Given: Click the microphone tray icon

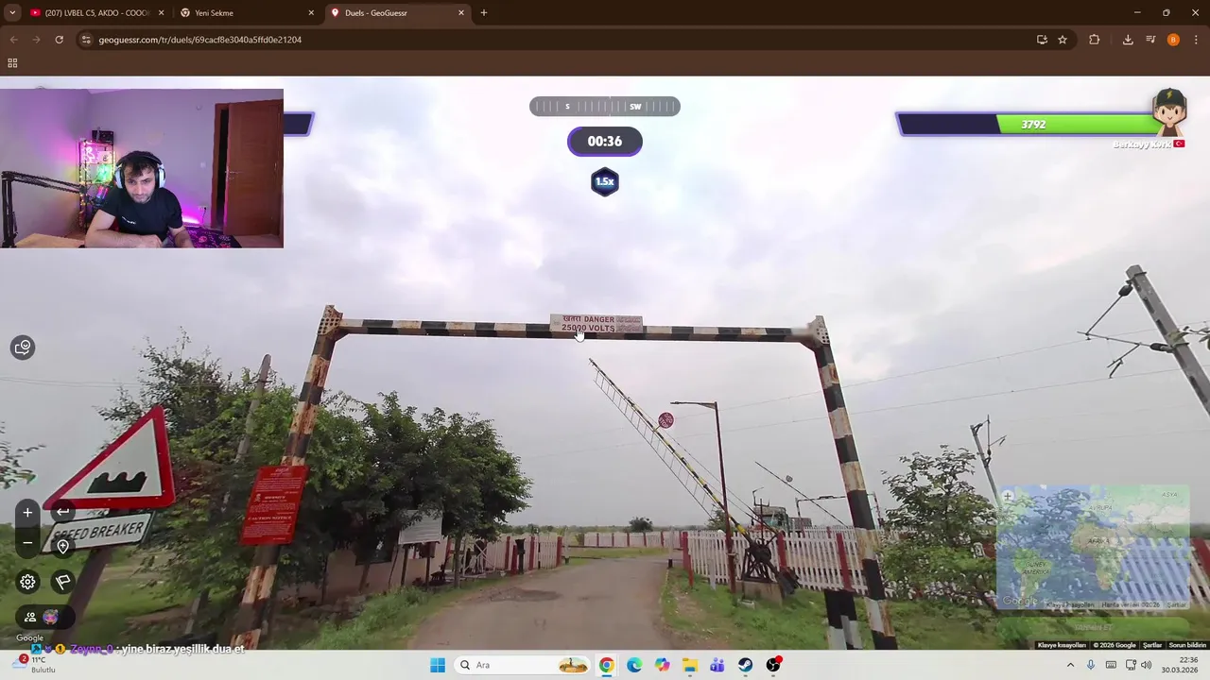Looking at the screenshot, I should click(x=1091, y=665).
